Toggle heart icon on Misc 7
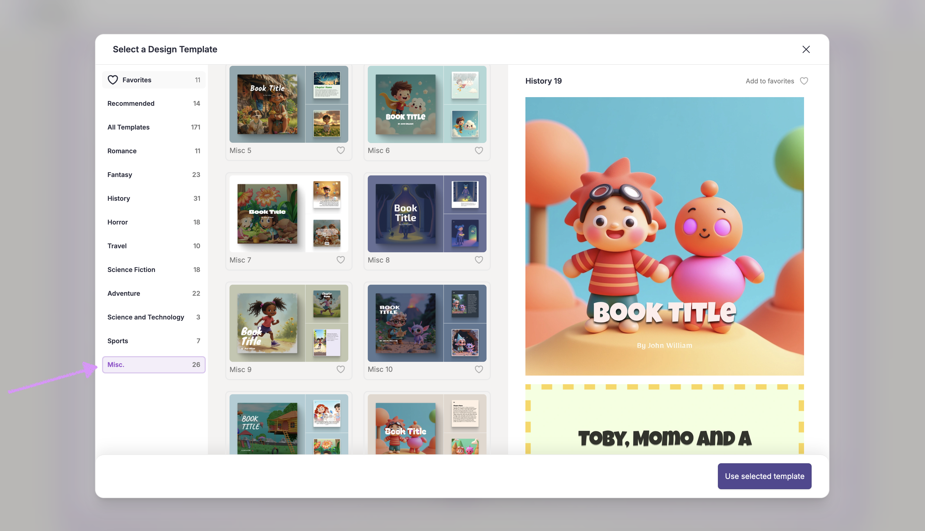 click(x=340, y=260)
